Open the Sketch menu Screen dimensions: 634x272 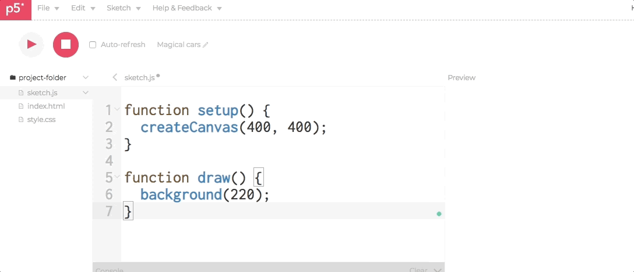pyautogui.click(x=124, y=8)
